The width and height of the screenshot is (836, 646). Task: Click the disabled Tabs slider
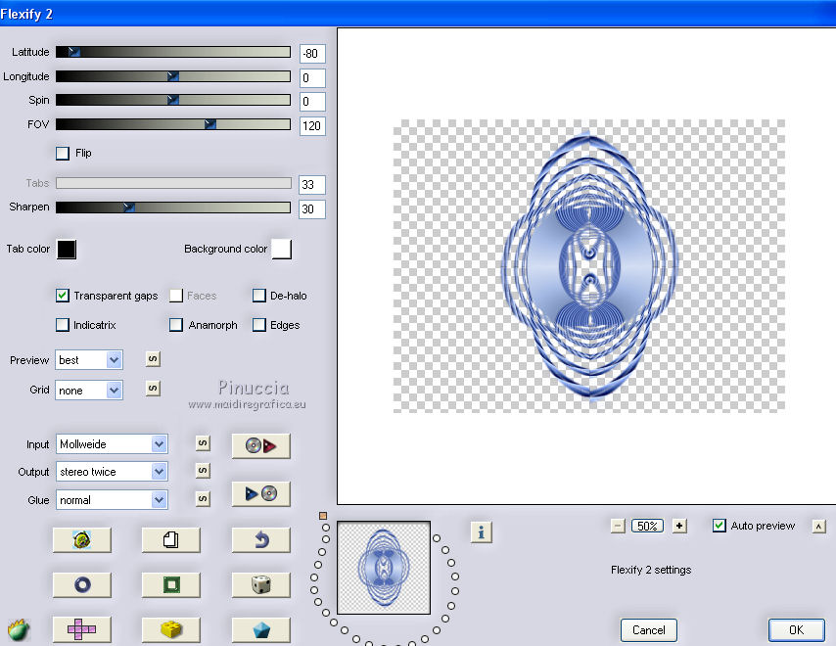[x=173, y=183]
